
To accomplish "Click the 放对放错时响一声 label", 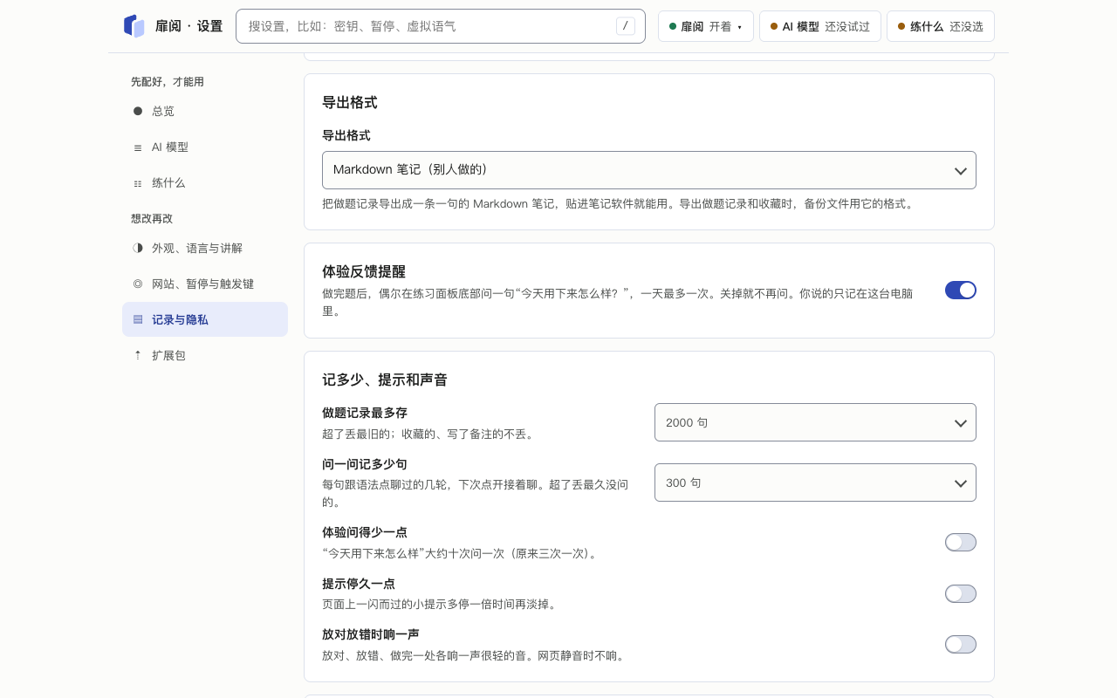I will 371,634.
